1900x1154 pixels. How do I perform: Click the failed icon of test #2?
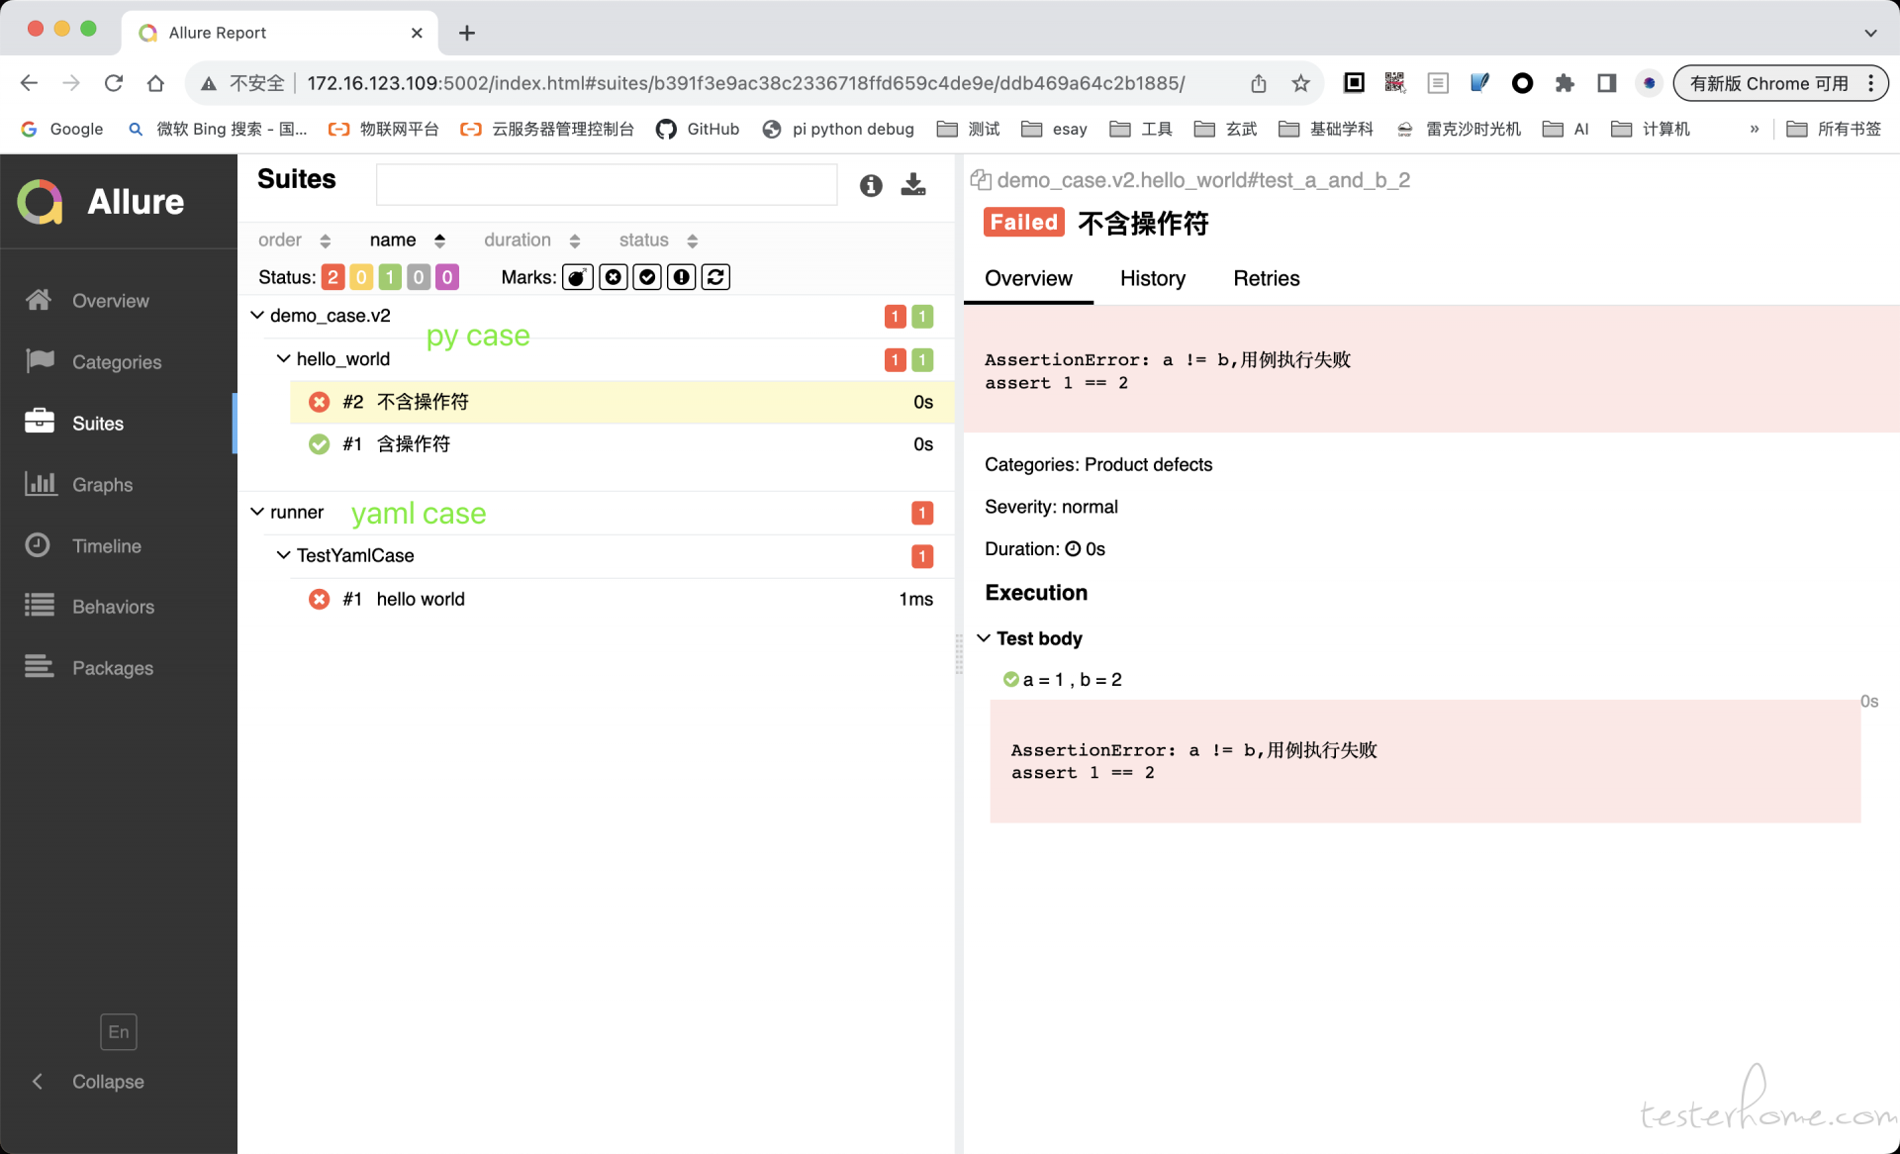click(x=319, y=402)
